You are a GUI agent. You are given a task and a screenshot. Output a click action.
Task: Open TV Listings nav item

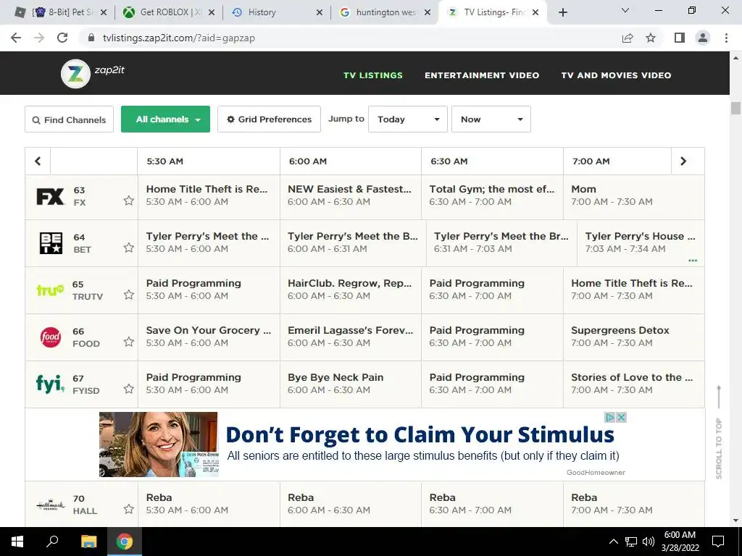tap(373, 75)
